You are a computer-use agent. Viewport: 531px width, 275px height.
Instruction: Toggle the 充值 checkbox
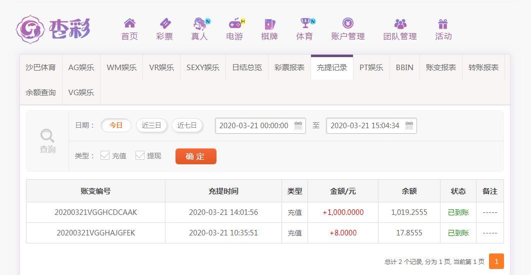pyautogui.click(x=105, y=156)
